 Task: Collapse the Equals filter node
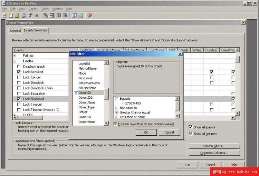point(117,99)
